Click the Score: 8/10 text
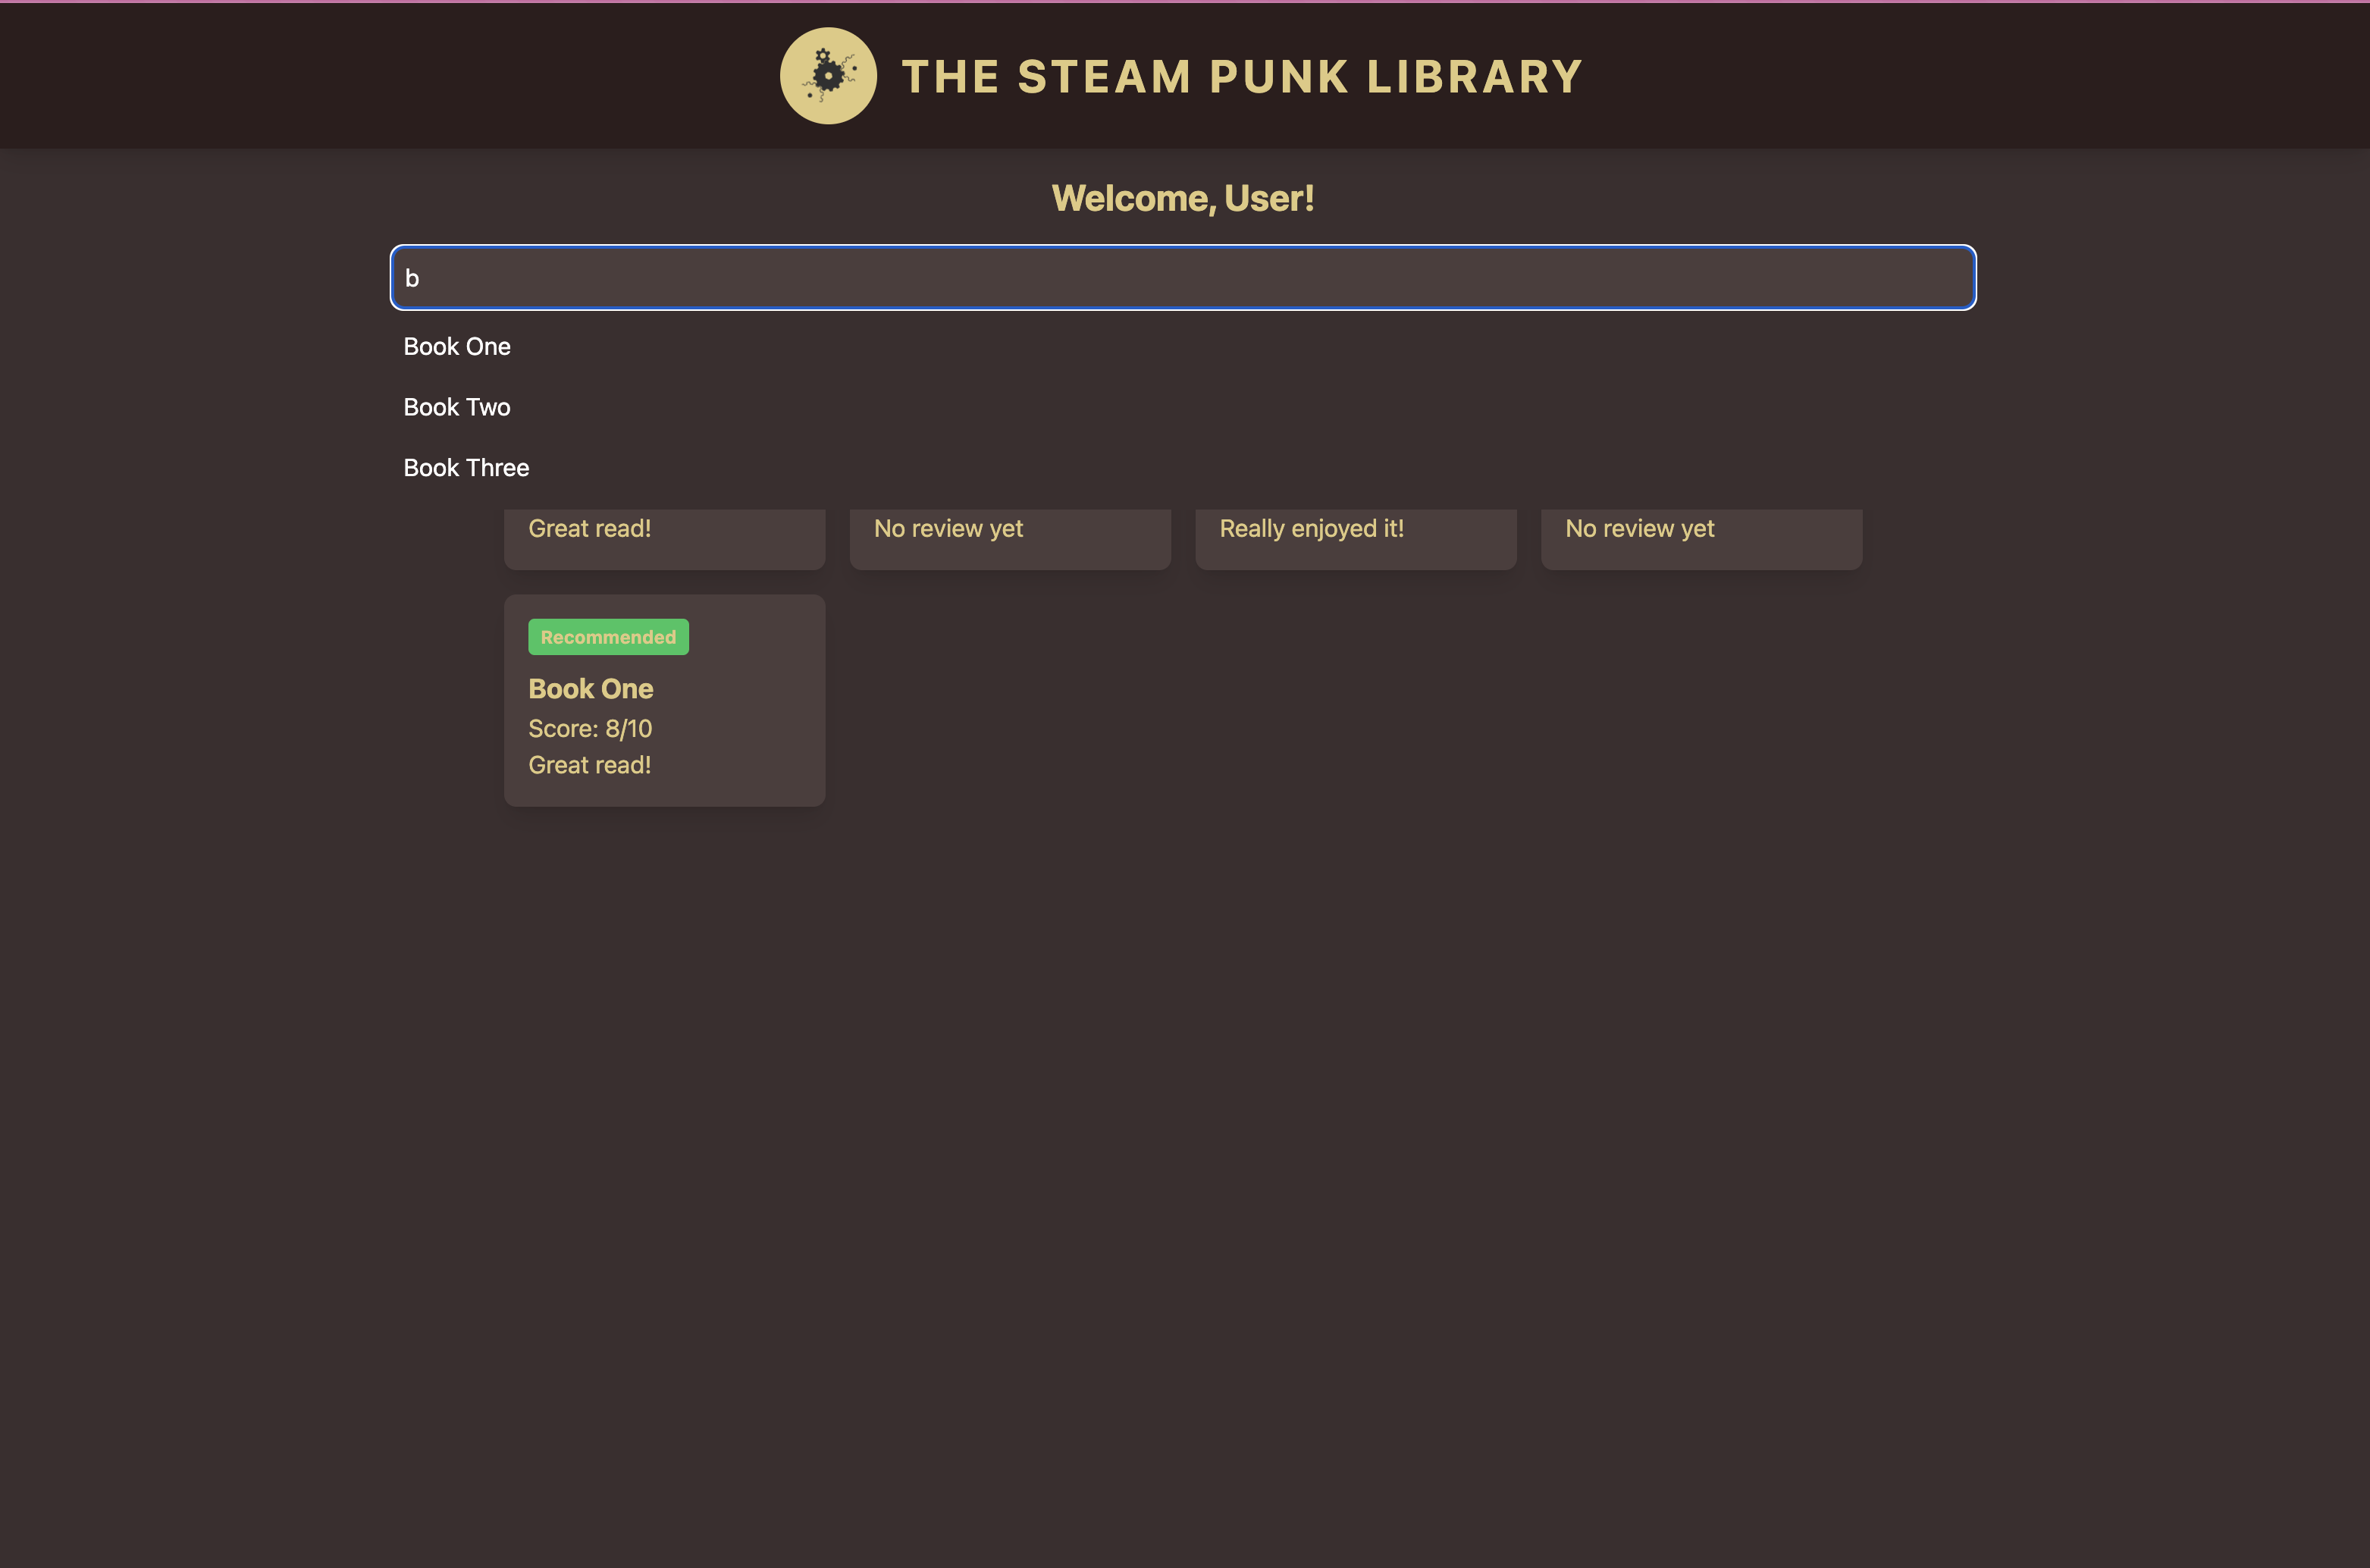Image resolution: width=2370 pixels, height=1568 pixels. click(x=590, y=729)
